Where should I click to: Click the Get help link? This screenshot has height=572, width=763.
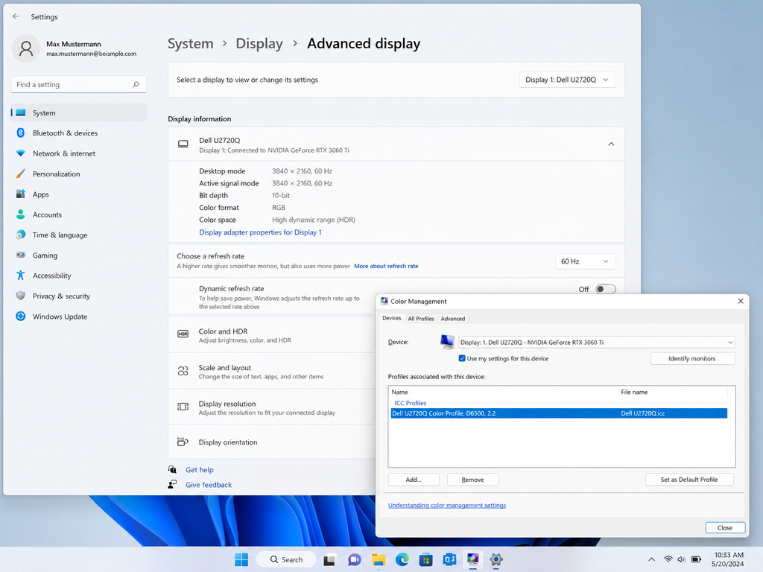pyautogui.click(x=200, y=470)
